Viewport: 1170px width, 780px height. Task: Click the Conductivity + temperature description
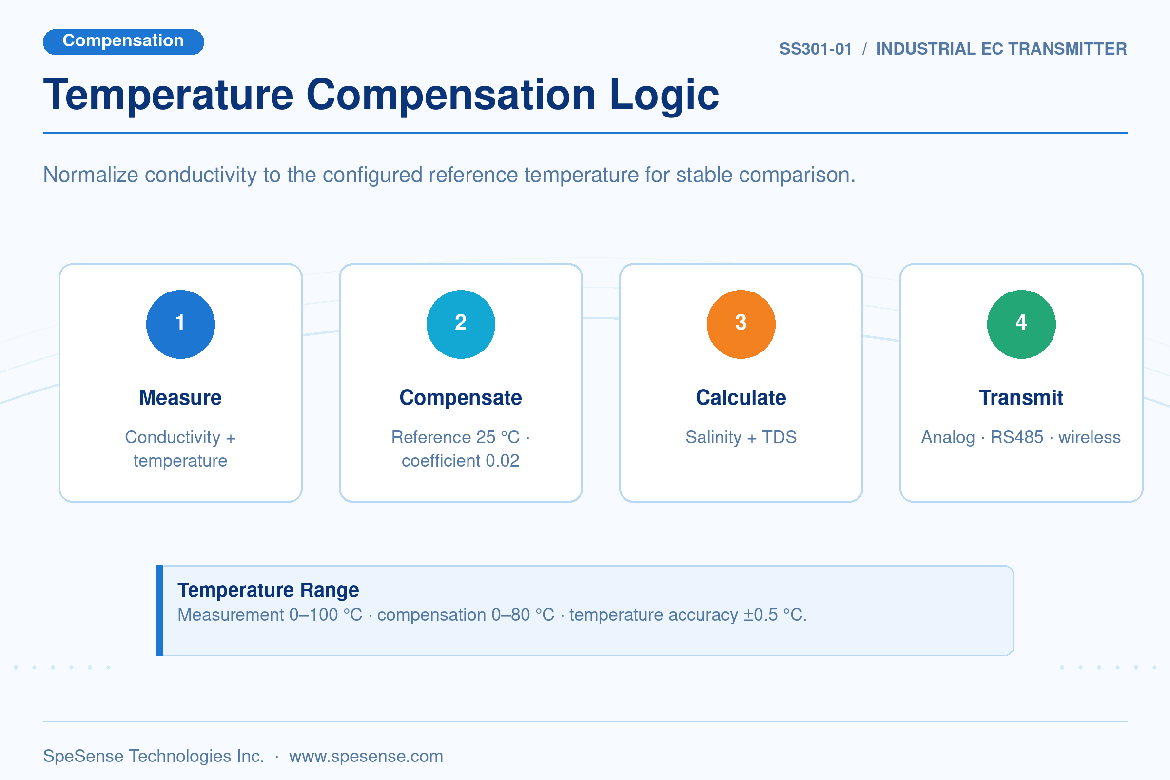[180, 448]
